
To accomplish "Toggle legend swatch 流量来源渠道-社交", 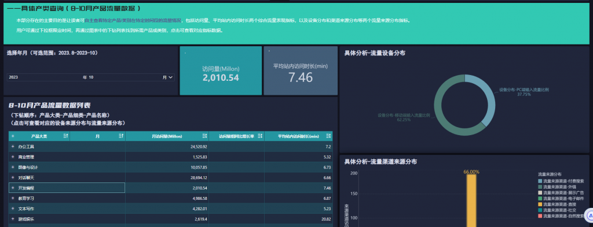I will click(x=540, y=210).
